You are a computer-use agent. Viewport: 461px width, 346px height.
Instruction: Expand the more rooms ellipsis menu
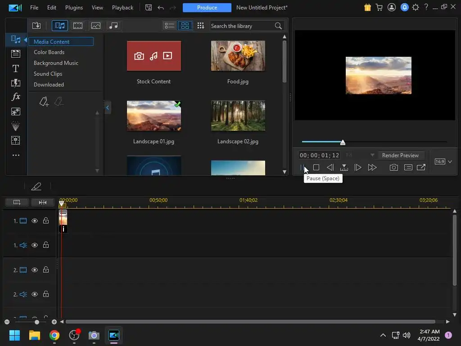(16, 155)
